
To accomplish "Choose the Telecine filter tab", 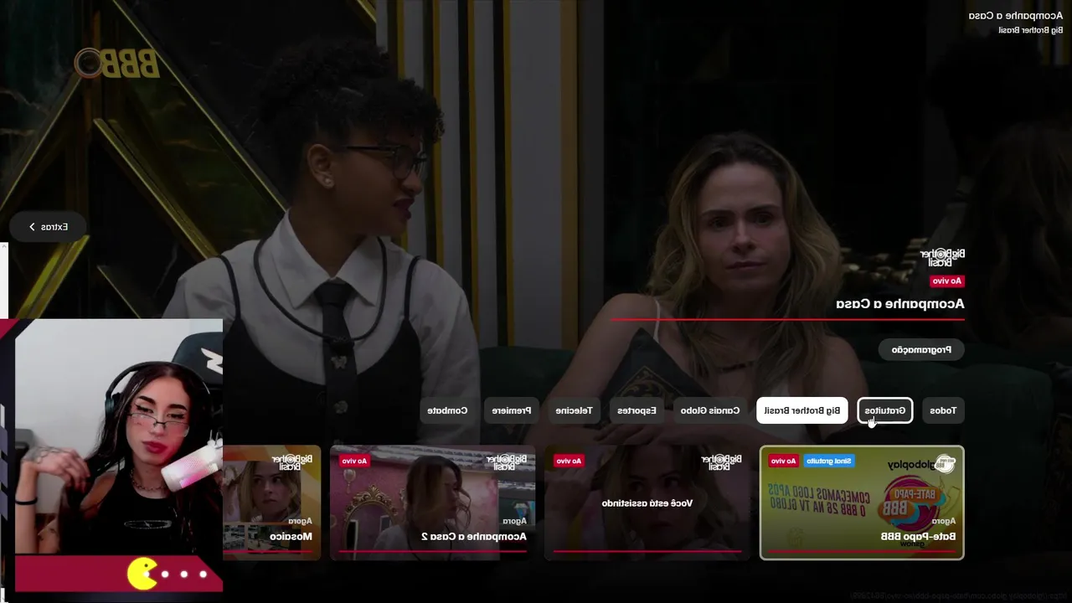I will tap(574, 410).
